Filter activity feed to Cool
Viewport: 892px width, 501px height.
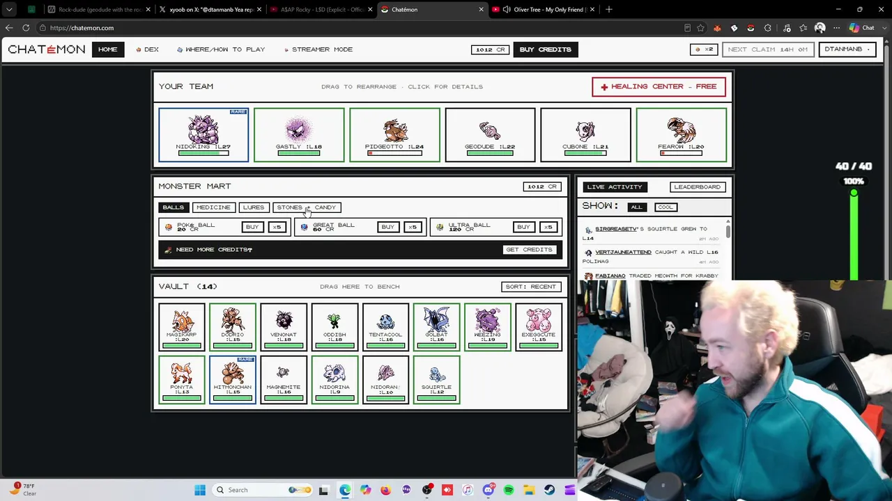pos(666,207)
